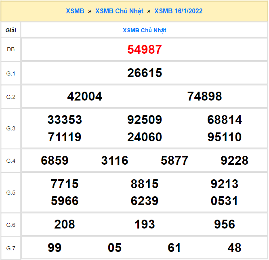Click the Giải column header cell
Image resolution: width=269 pixels, height=260 pixels.
click(11, 30)
